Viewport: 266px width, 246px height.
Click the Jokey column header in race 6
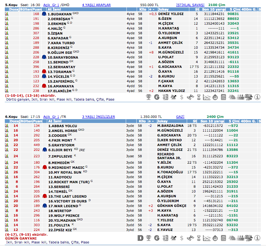163,121
